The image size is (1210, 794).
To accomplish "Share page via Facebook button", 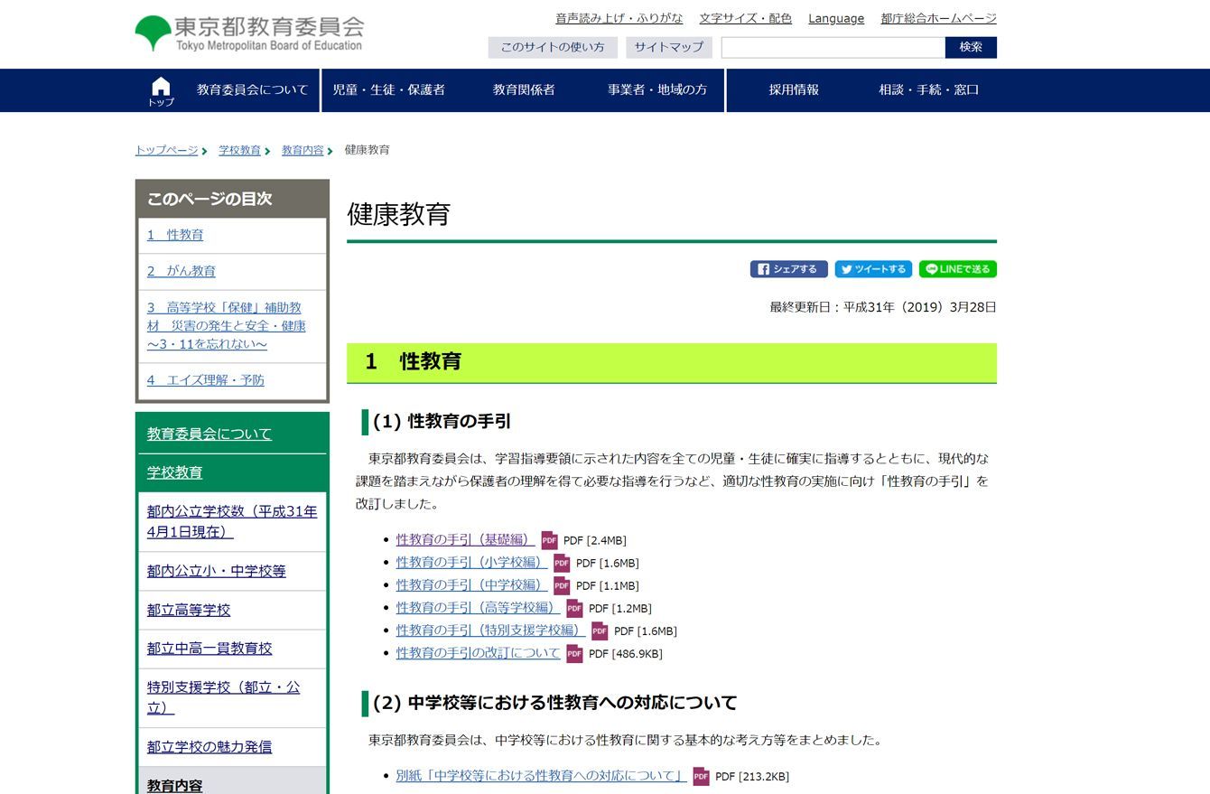I will [x=788, y=269].
